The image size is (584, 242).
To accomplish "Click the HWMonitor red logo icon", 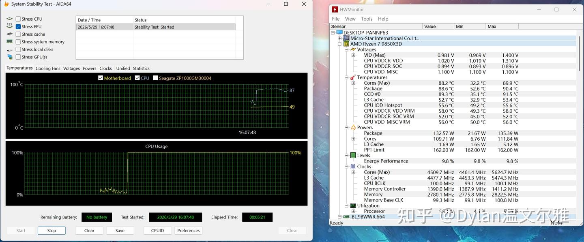I will tap(335, 9).
